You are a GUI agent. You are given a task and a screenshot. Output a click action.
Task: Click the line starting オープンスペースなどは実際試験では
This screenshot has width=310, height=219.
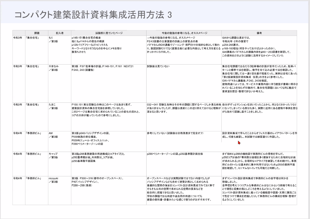(x=178, y=178)
